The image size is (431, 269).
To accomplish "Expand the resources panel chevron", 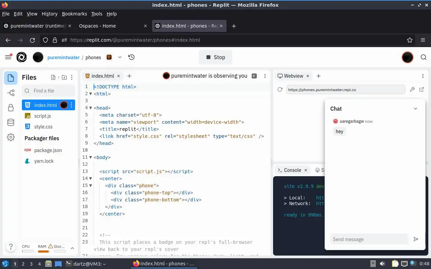I will pos(72,248).
